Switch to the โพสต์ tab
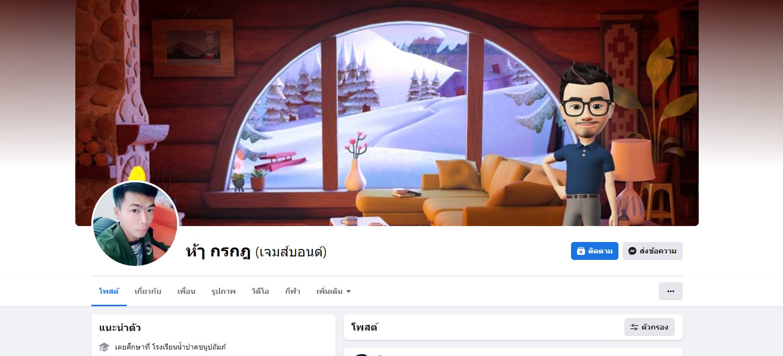Viewport: 783px width, 356px height. click(109, 291)
